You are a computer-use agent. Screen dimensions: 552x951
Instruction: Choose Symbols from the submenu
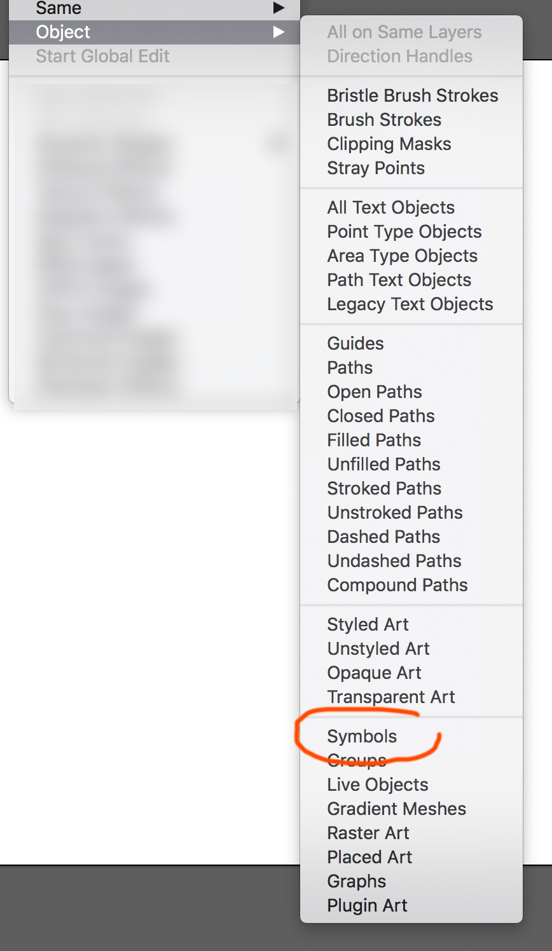[362, 736]
